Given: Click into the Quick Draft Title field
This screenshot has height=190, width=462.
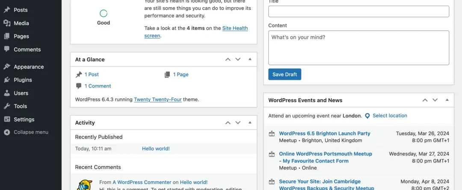Looking at the screenshot, I should tap(358, 12).
